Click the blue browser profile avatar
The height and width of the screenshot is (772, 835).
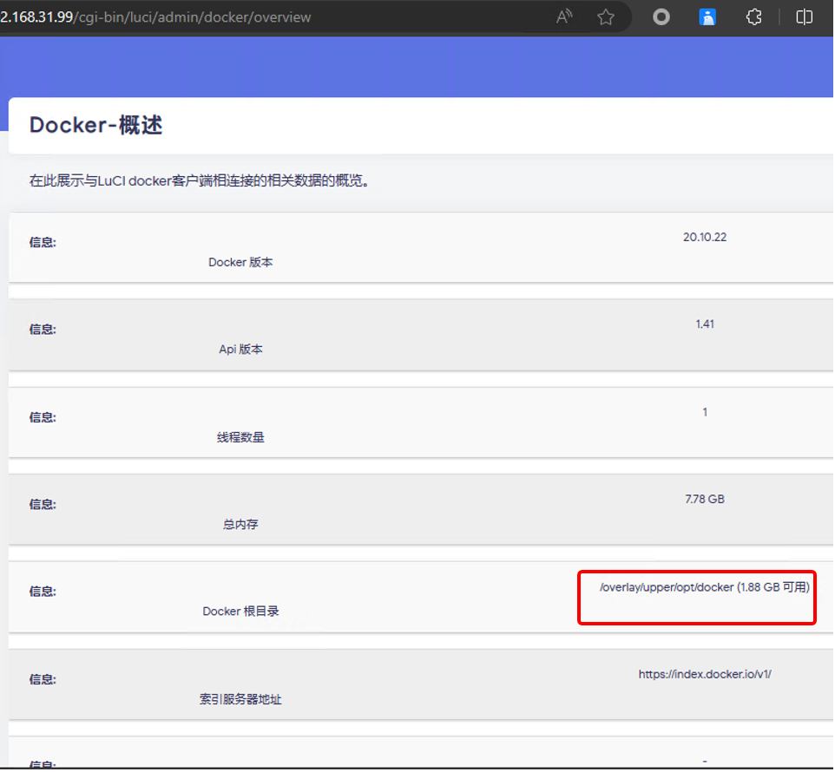click(x=707, y=16)
